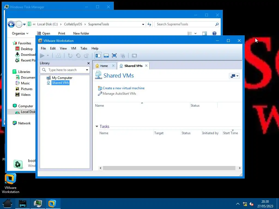Viewport: 279px width, 209px height.
Task: Open the power options dropdown arrow
Action: coord(48,56)
